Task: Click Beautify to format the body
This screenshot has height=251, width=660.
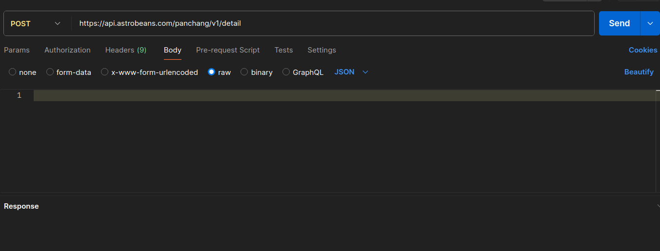Action: tap(639, 72)
